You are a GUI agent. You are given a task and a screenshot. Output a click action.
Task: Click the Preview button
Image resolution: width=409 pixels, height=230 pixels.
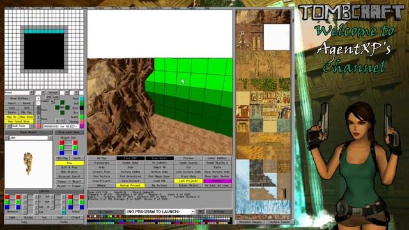click(x=189, y=158)
